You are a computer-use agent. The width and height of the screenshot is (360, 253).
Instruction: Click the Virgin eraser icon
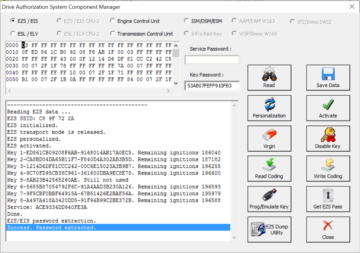(x=269, y=135)
